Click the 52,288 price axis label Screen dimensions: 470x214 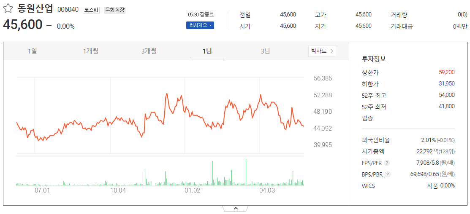coord(323,95)
